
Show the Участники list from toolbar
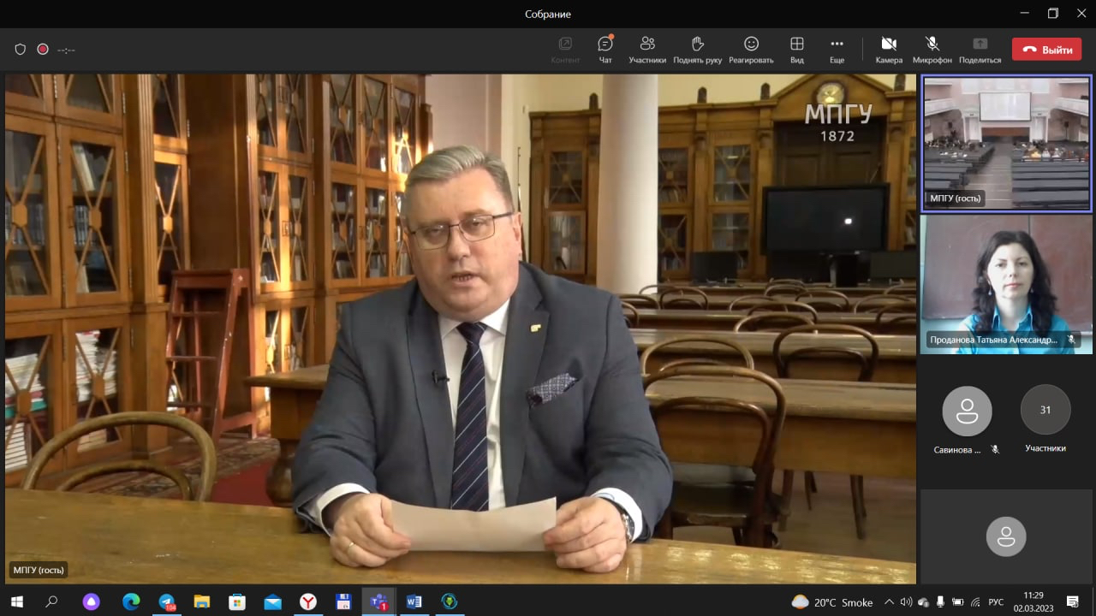647,49
